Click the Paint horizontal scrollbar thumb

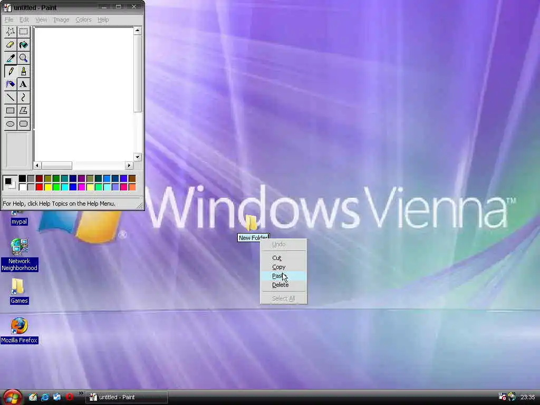click(57, 165)
